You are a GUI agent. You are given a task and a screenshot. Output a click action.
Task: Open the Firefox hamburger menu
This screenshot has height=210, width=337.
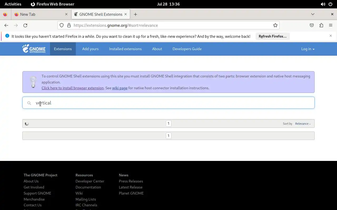click(x=331, y=25)
